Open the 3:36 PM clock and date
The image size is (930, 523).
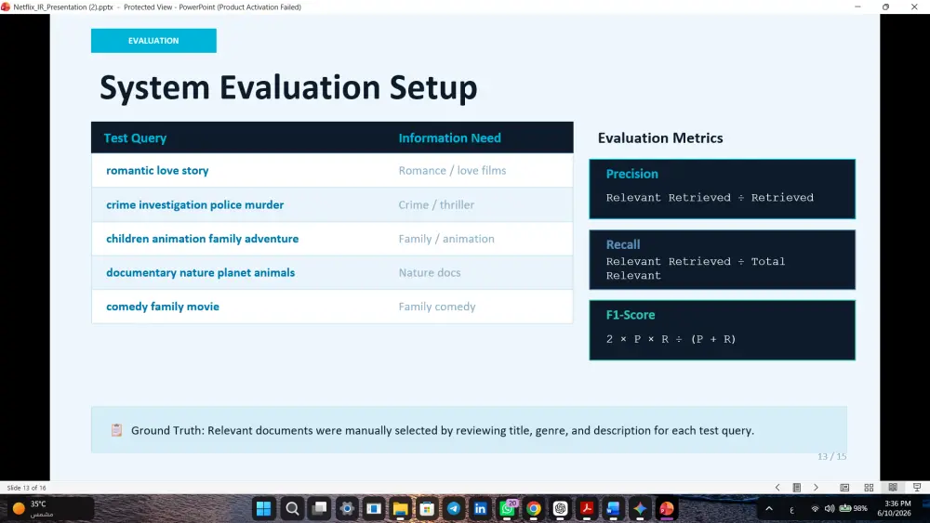click(897, 508)
